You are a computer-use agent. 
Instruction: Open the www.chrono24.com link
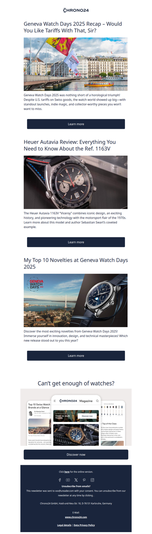click(76, 517)
